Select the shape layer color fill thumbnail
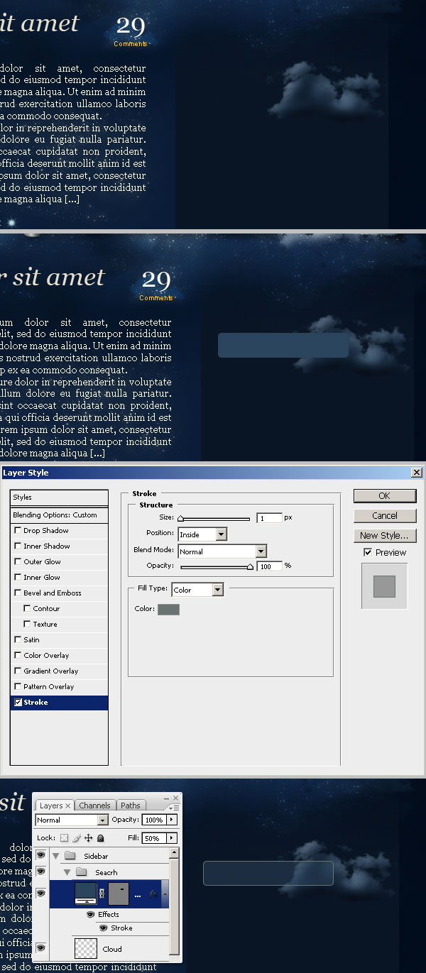The width and height of the screenshot is (426, 973). (86, 893)
